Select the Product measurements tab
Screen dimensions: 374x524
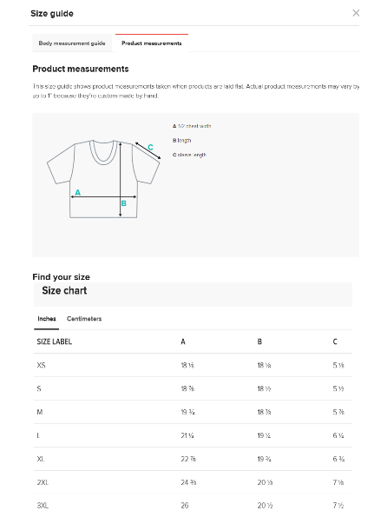coord(152,43)
